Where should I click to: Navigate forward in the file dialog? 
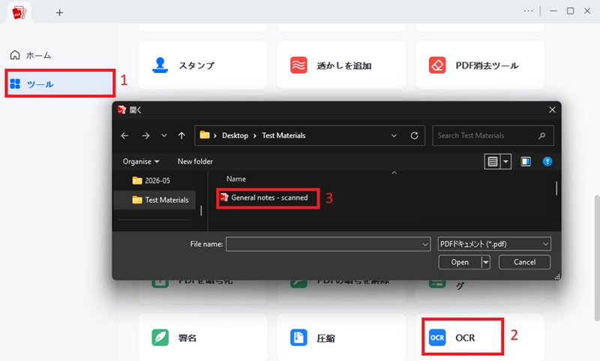click(x=145, y=136)
